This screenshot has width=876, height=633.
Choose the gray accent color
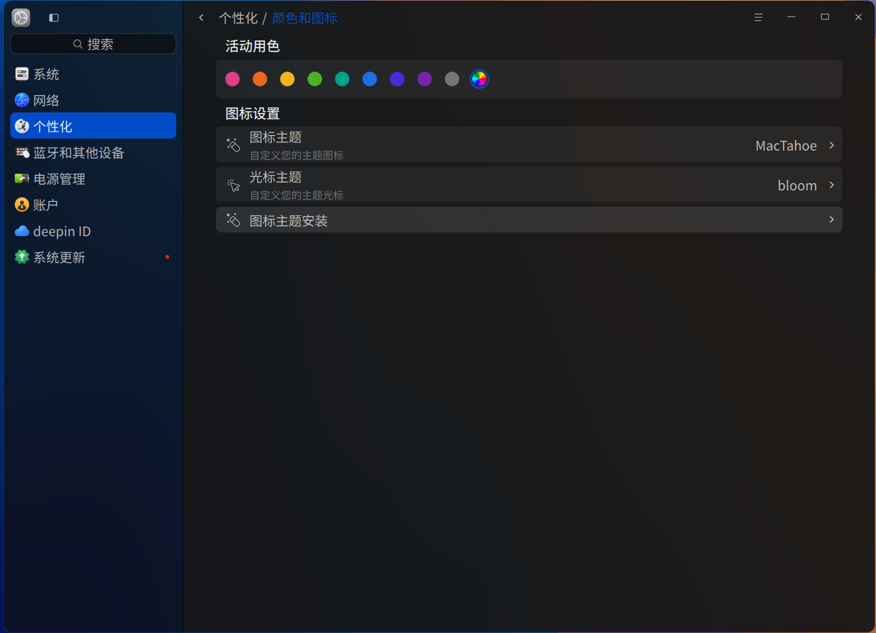coord(452,79)
